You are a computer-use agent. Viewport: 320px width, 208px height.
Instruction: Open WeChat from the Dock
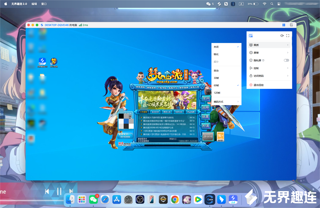93,200
